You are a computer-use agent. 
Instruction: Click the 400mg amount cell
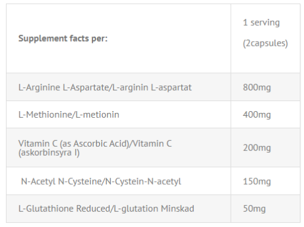[x=265, y=115]
